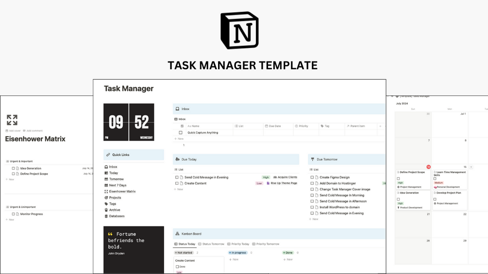Click the Notion logo at the top
488x274 pixels.
[x=239, y=31]
